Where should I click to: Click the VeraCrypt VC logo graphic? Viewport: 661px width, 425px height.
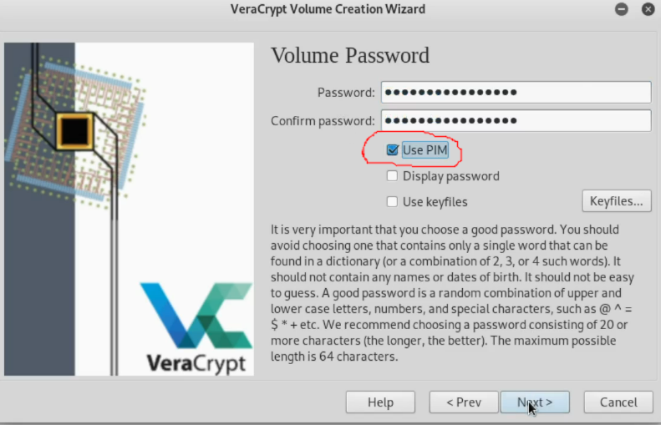tap(196, 316)
